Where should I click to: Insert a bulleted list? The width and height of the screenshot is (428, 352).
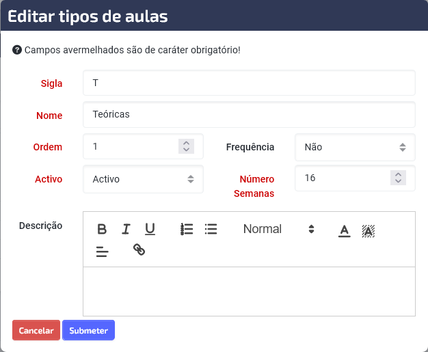(x=211, y=229)
